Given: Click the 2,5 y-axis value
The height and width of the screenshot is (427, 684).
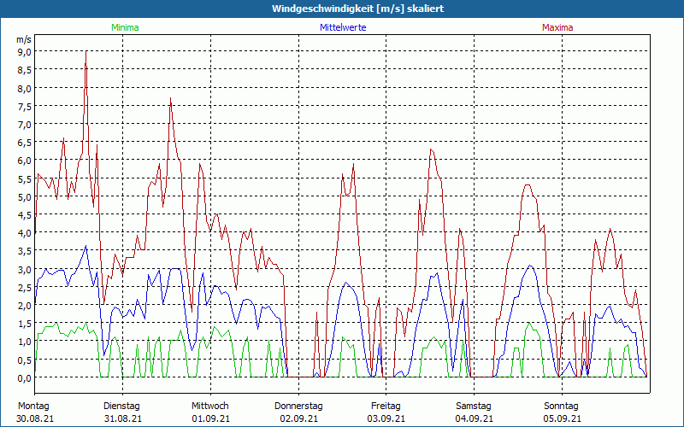Looking at the screenshot, I should pos(25,288).
